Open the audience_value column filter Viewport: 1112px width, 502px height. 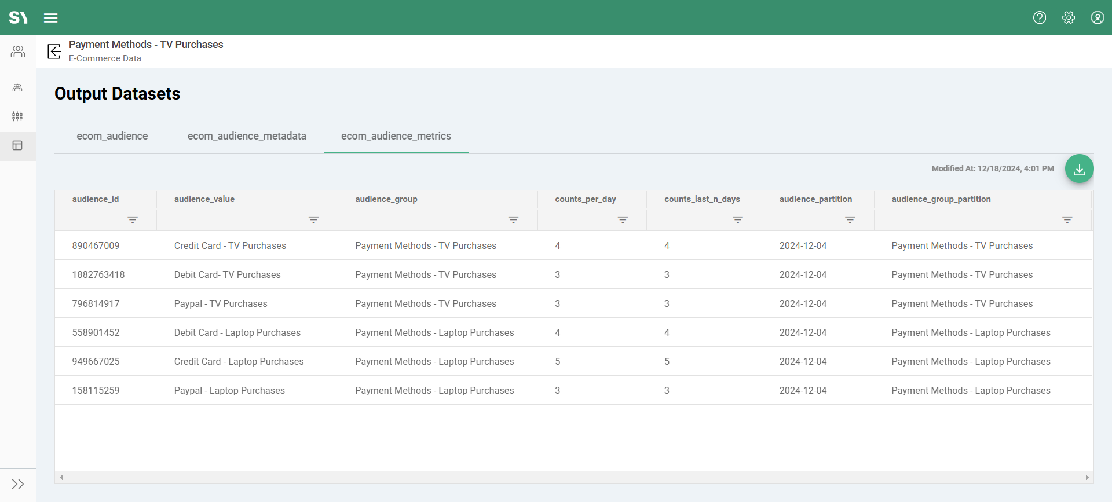pos(313,220)
